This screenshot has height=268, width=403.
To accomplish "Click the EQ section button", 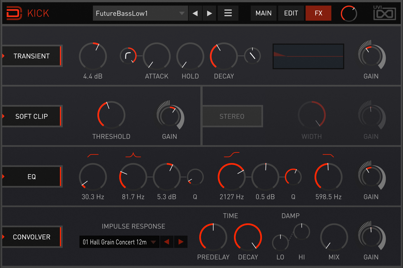I will pyautogui.click(x=32, y=177).
